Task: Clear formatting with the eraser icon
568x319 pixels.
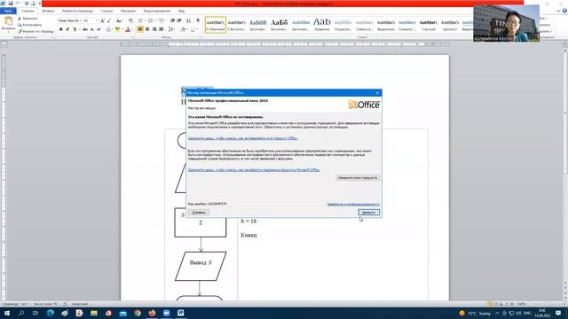Action: coord(130,21)
